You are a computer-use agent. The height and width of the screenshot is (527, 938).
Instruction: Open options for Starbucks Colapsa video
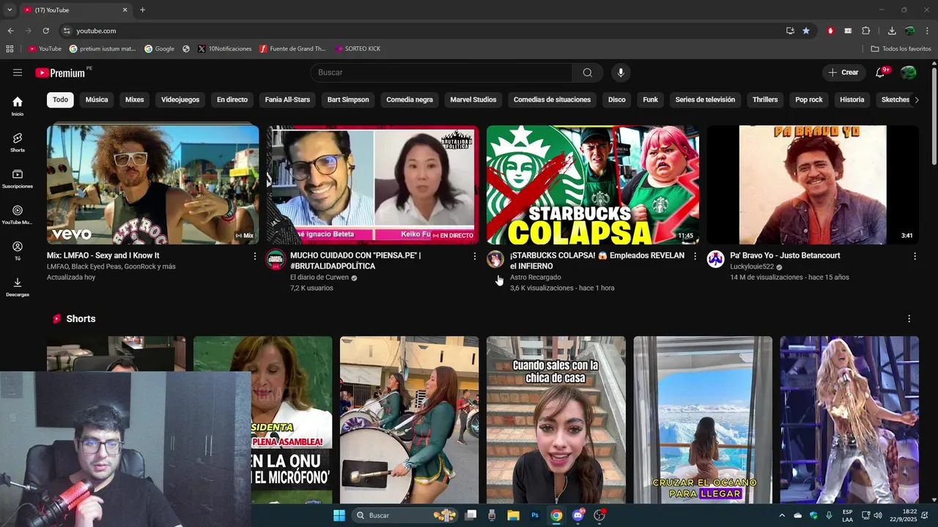pyautogui.click(x=695, y=256)
